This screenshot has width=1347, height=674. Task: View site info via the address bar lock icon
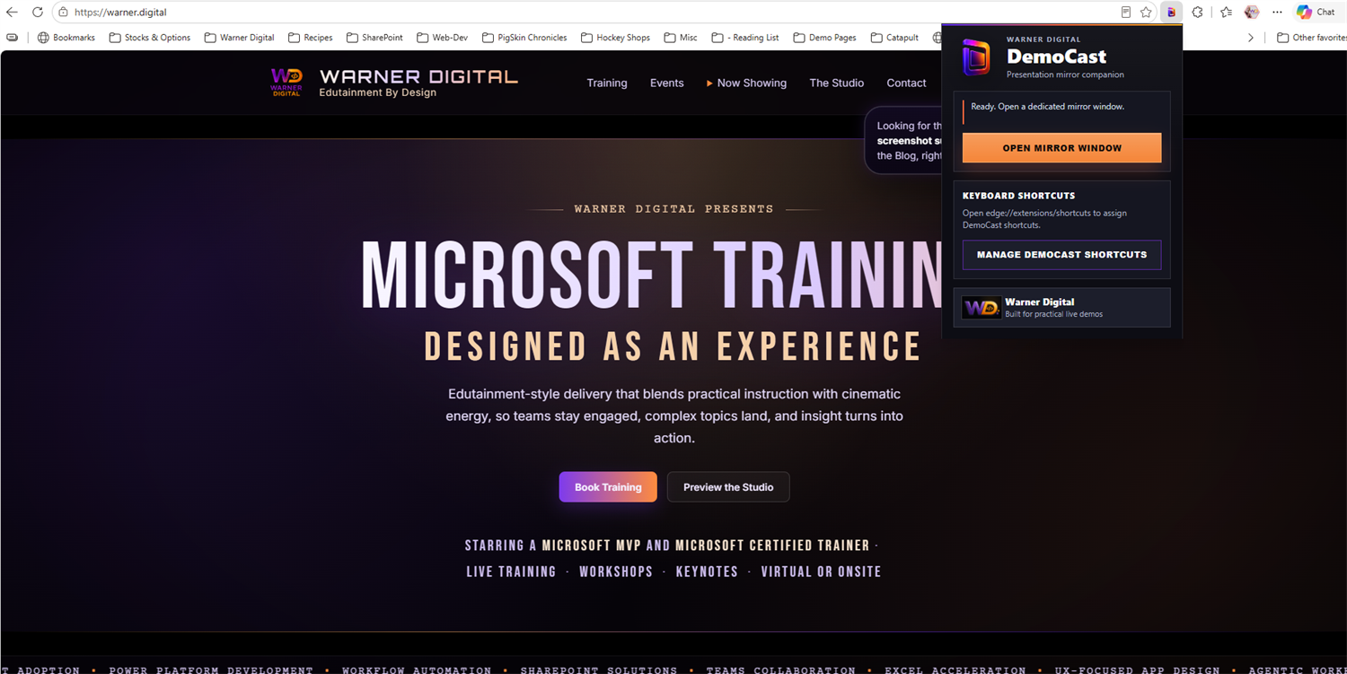[x=63, y=13]
